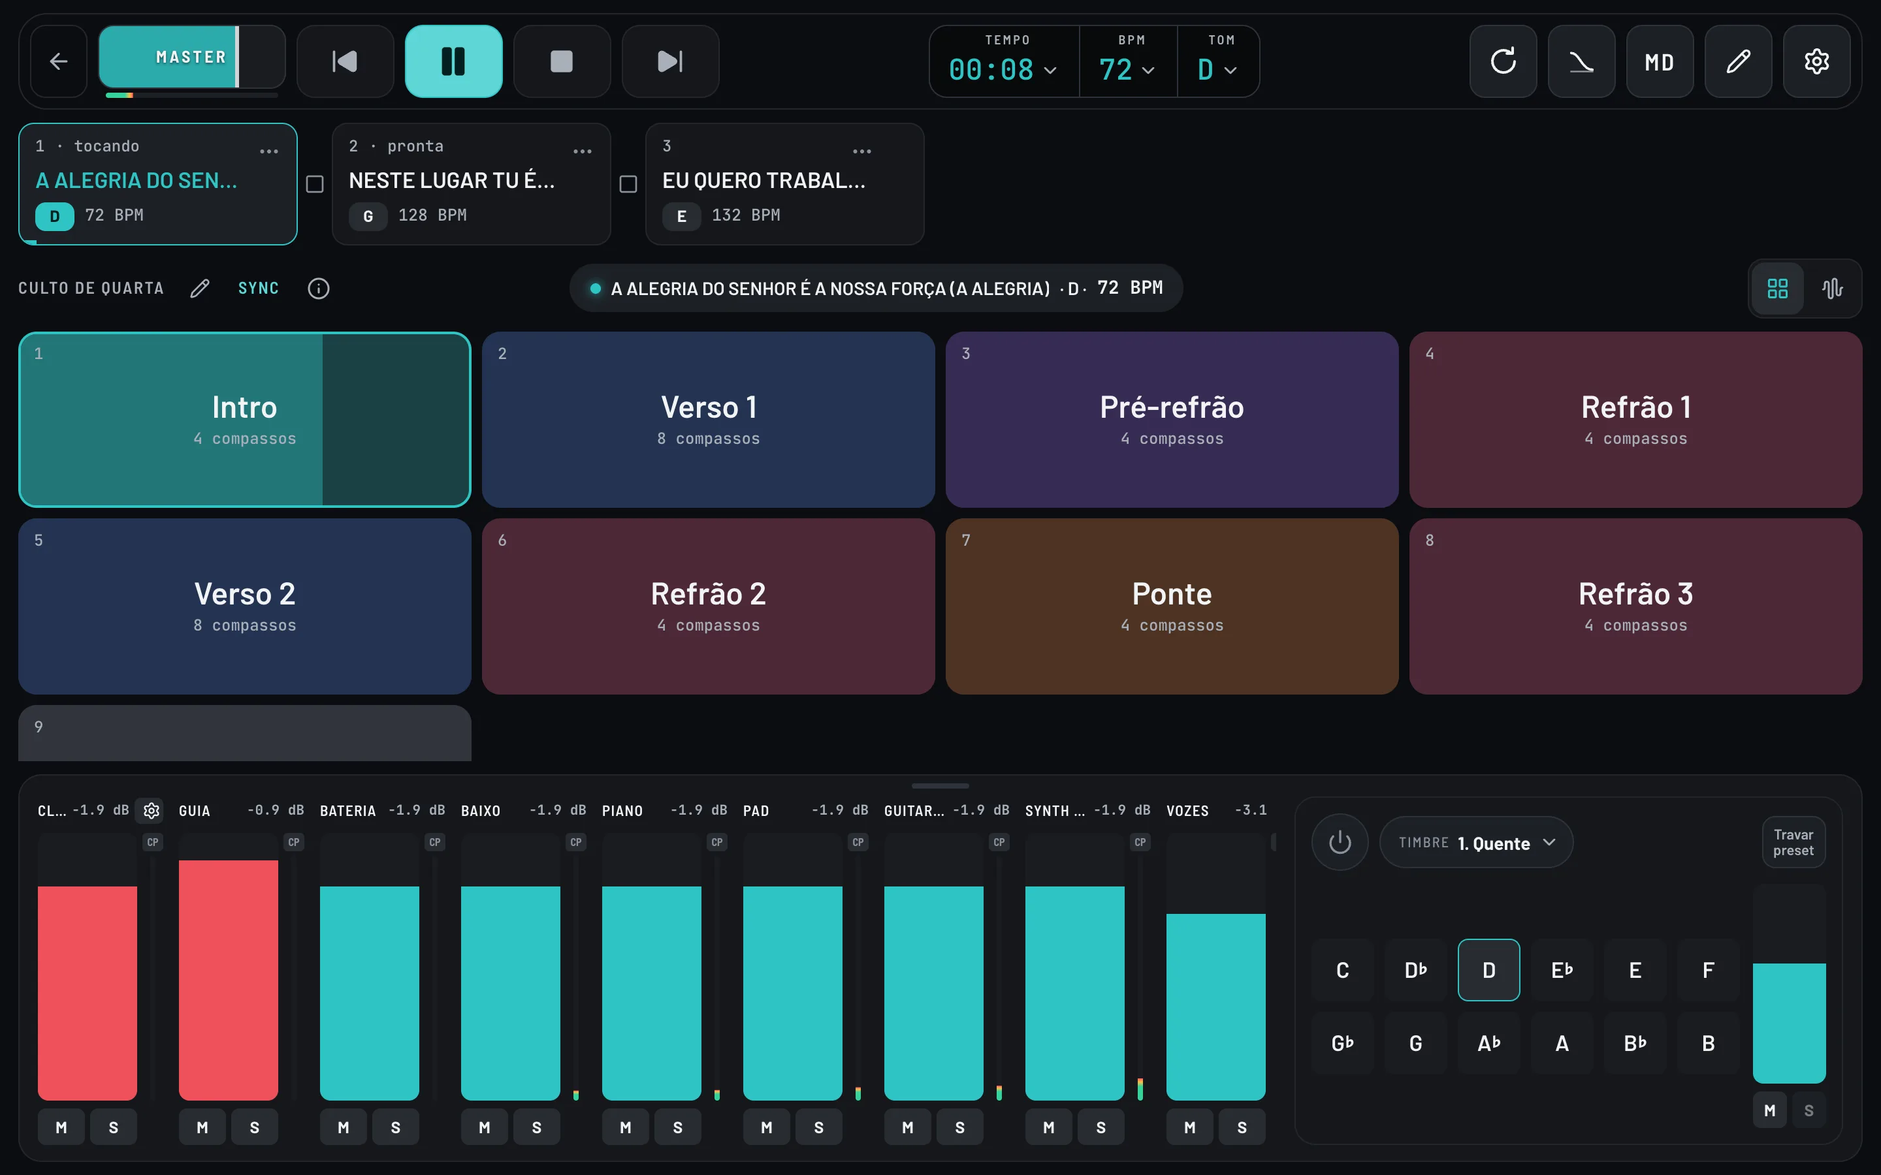
Task: Open options menu for song 1
Action: (x=269, y=151)
